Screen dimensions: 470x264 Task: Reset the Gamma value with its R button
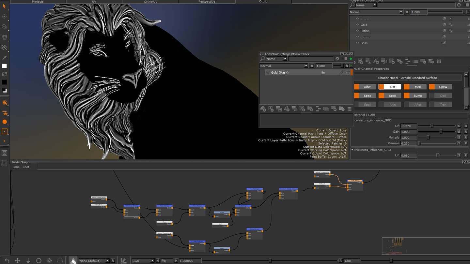point(466,143)
